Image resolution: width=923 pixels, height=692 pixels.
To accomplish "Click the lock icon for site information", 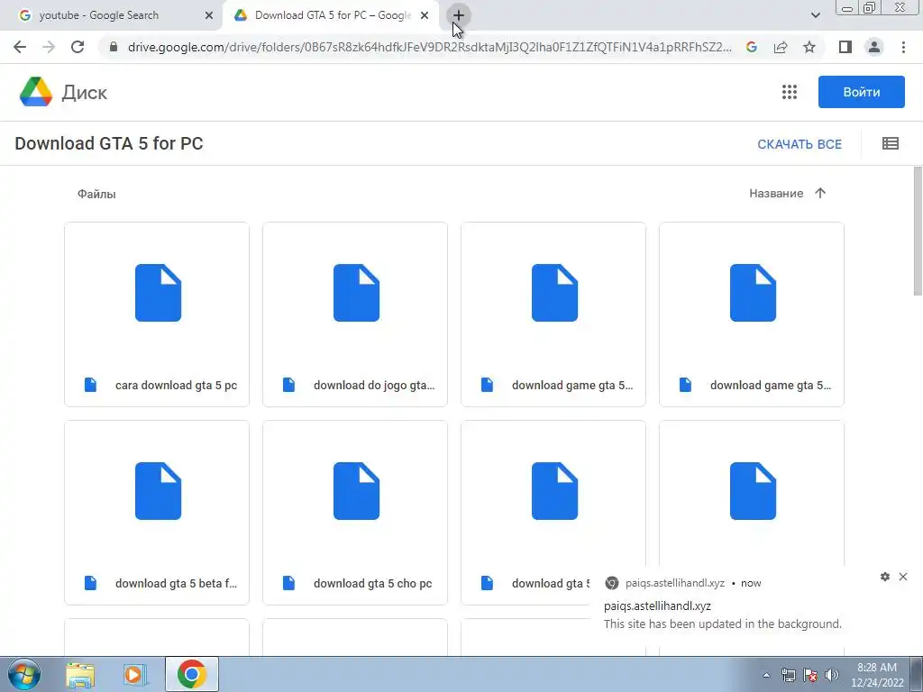I will coord(113,47).
